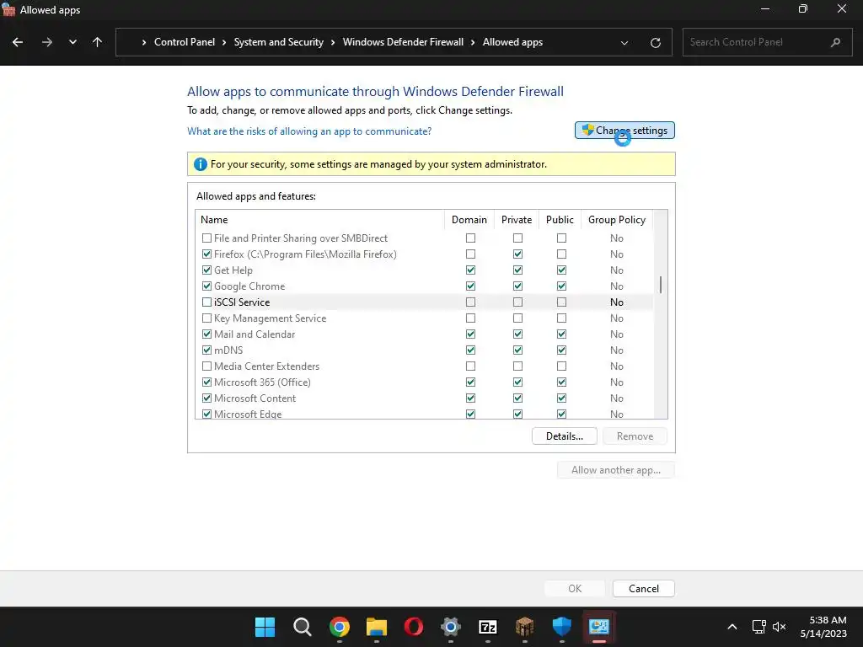Click Allow another app button
Image resolution: width=863 pixels, height=647 pixels.
(x=615, y=470)
